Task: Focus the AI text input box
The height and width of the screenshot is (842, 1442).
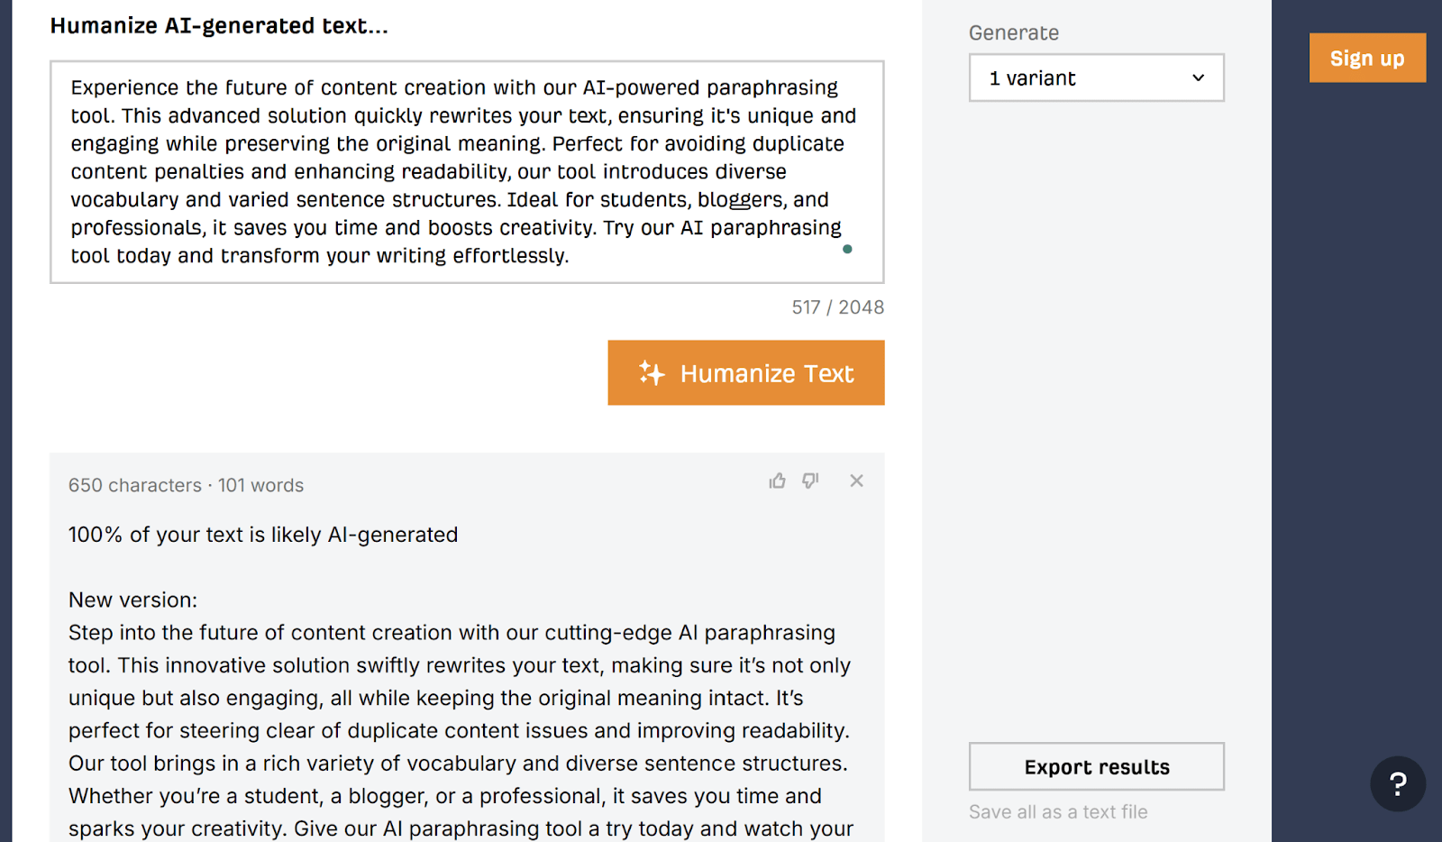Action: coord(467,171)
